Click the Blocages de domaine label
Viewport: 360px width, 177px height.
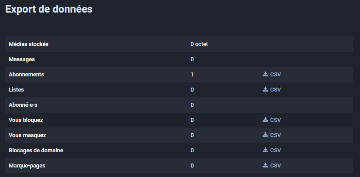click(36, 151)
